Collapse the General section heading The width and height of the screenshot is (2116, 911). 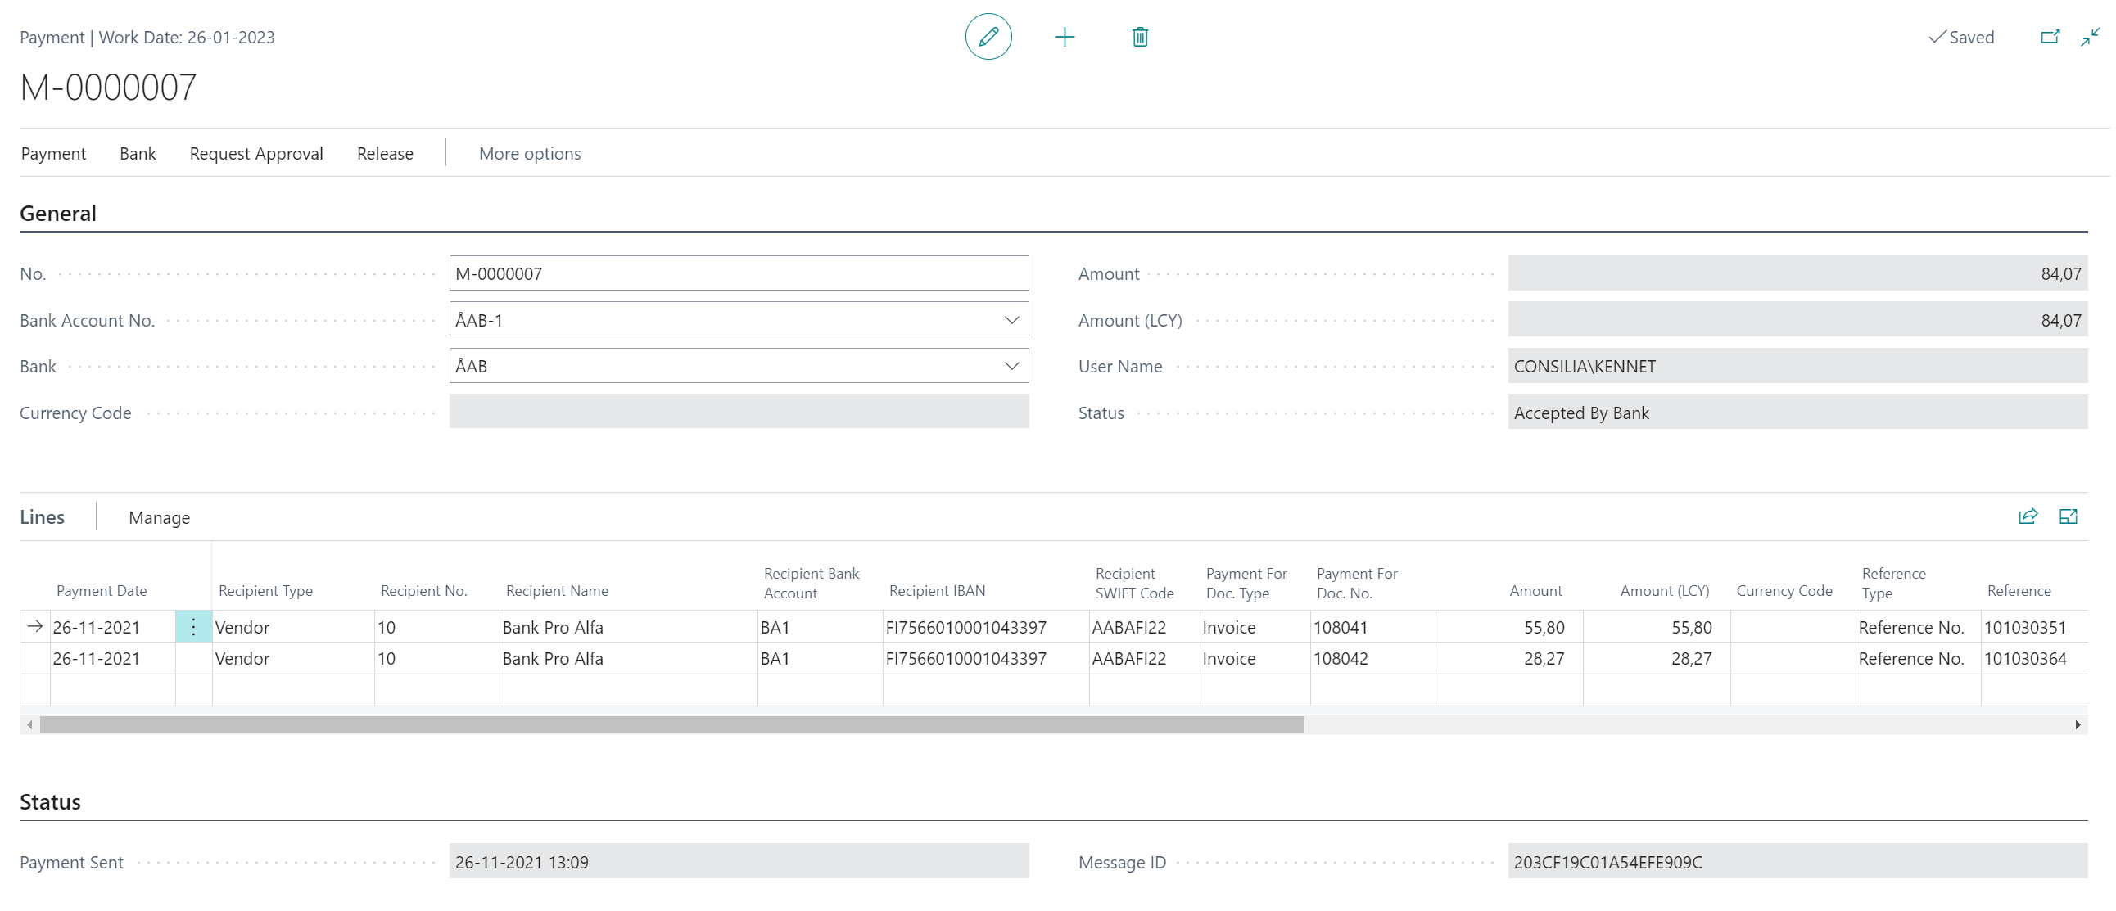pos(58,214)
